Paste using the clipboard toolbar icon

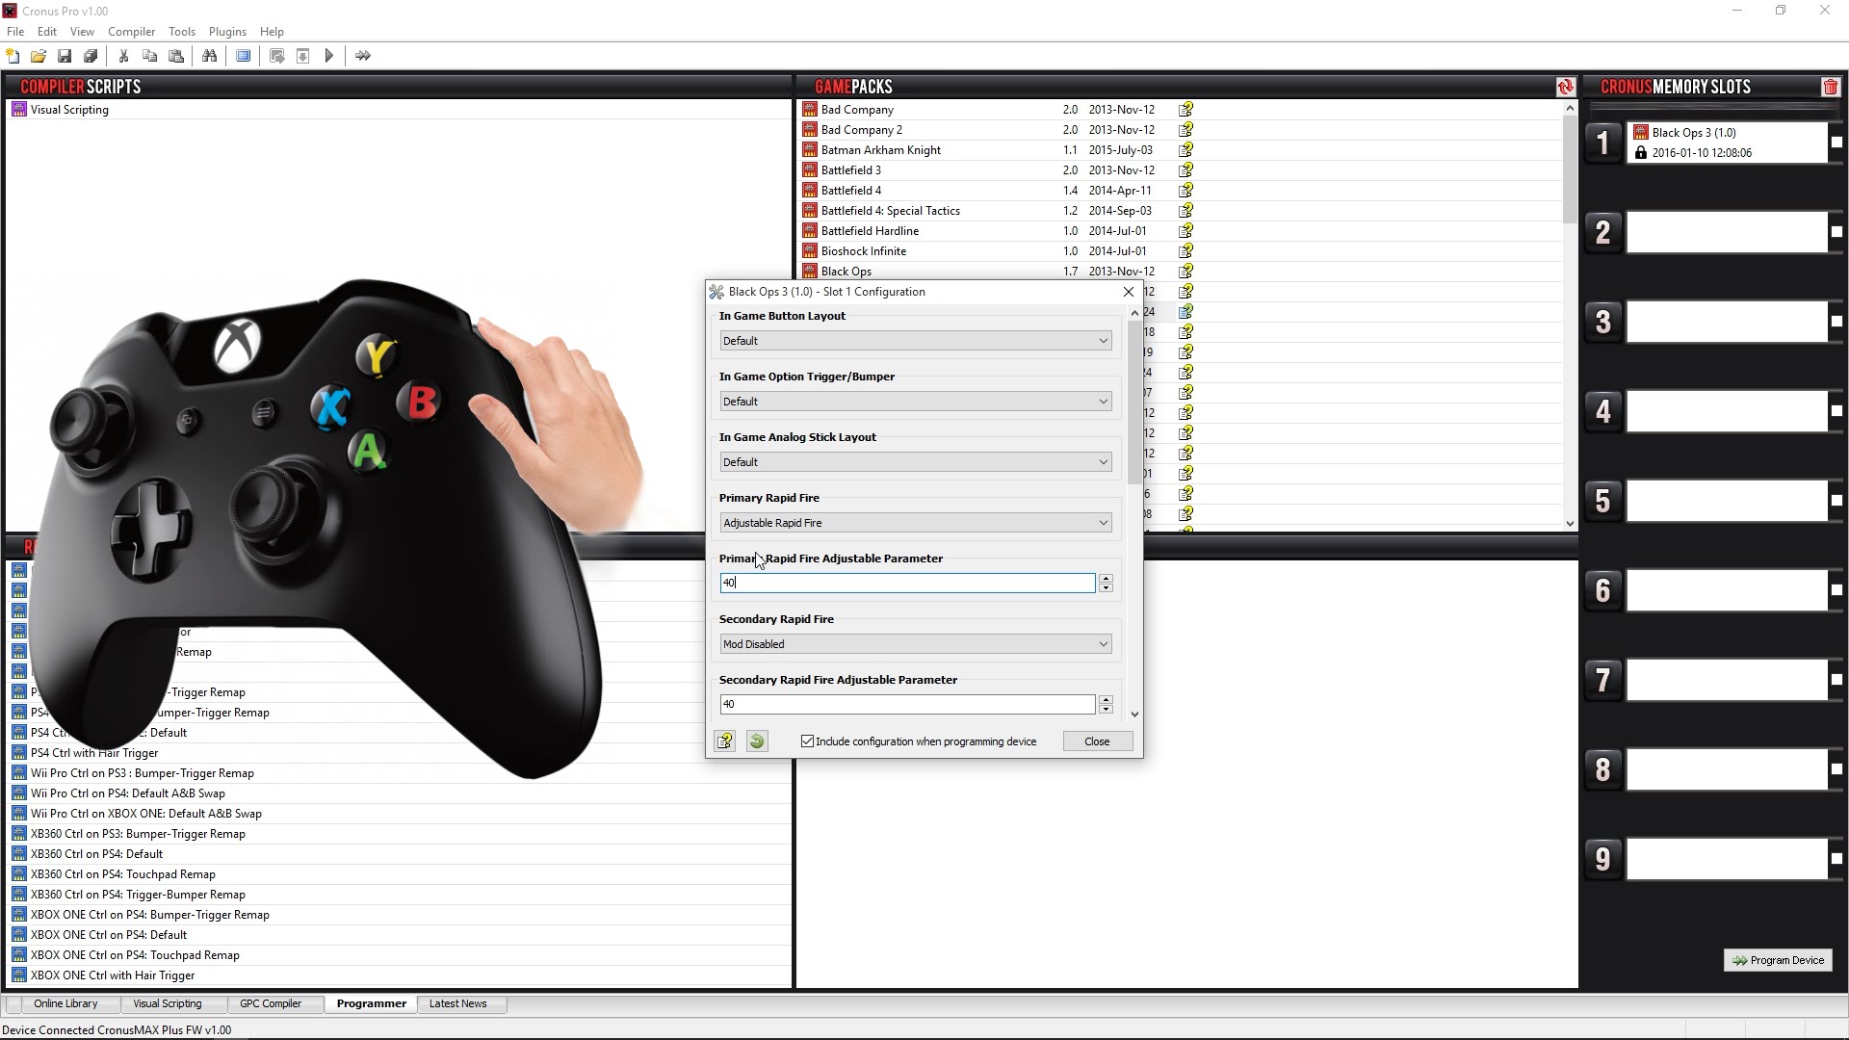(176, 56)
